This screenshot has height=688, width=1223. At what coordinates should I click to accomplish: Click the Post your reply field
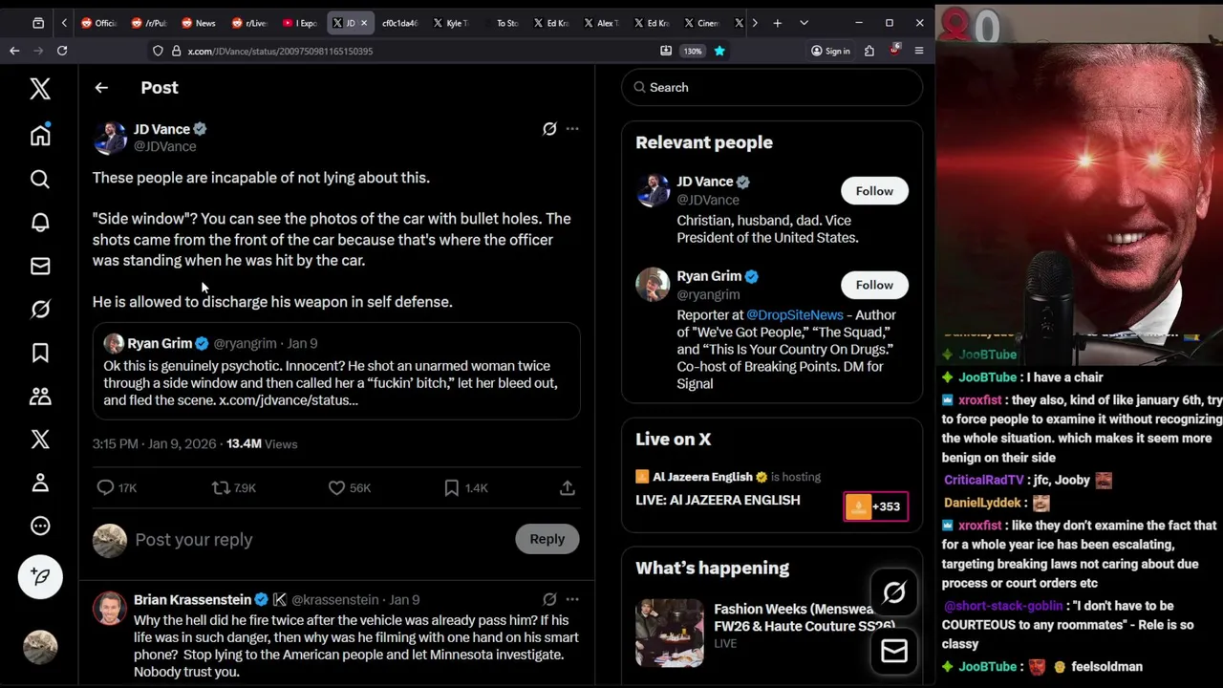pyautogui.click(x=320, y=539)
